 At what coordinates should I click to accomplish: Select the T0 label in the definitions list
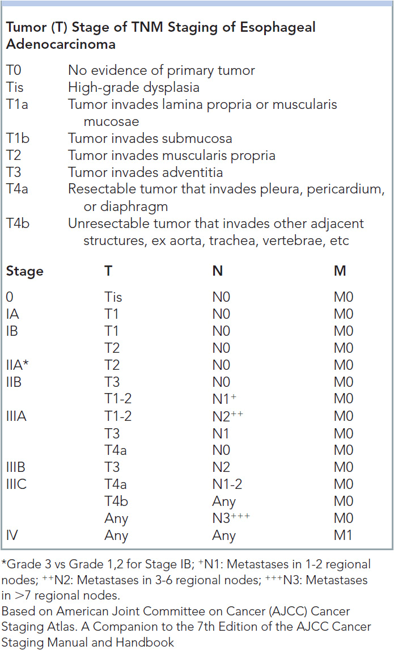point(15,71)
